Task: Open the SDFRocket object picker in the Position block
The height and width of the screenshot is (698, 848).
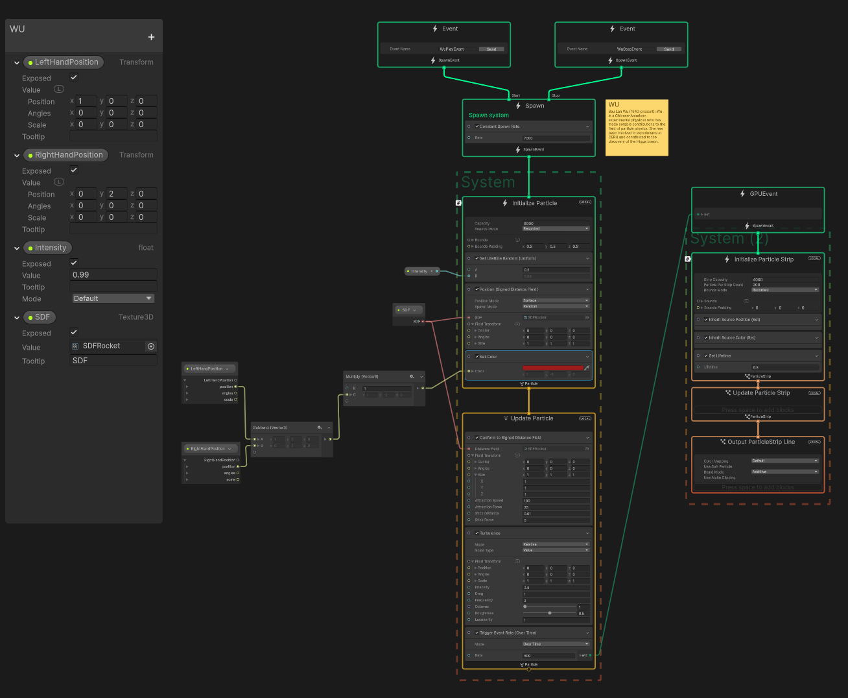Action: point(587,318)
